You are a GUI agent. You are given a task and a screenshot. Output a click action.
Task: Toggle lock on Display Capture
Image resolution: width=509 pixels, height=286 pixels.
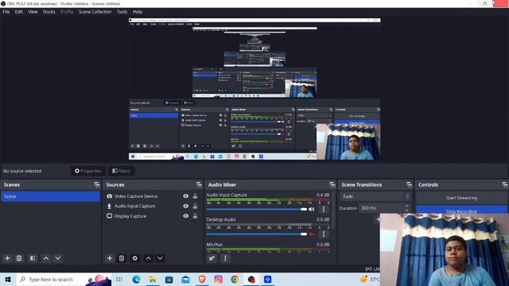pyautogui.click(x=195, y=216)
